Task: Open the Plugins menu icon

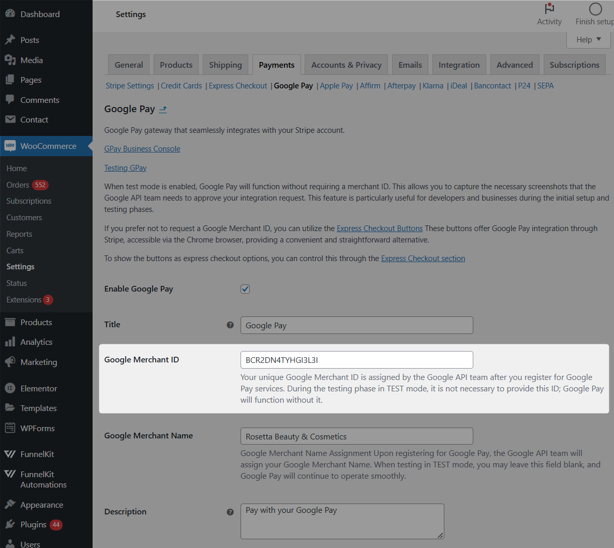Action: point(10,524)
